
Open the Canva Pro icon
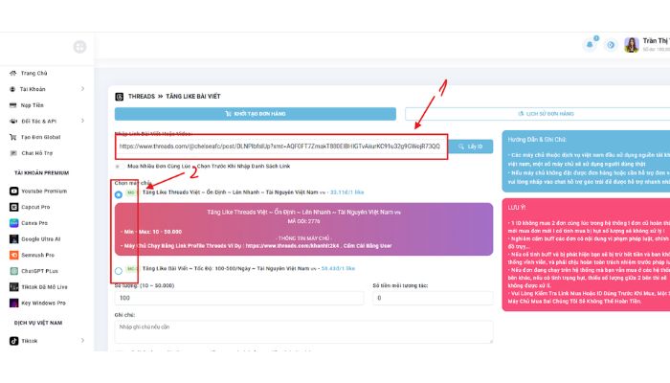pyautogui.click(x=14, y=223)
